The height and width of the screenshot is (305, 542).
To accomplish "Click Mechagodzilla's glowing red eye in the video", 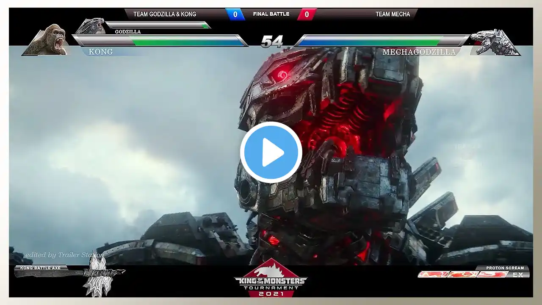I will (282, 75).
